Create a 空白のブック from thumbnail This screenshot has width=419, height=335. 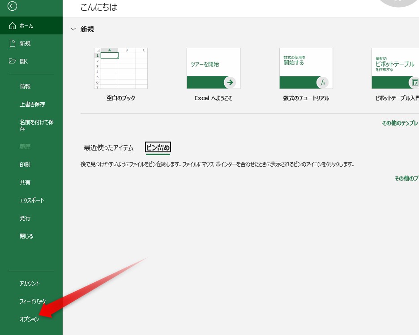pos(121,68)
